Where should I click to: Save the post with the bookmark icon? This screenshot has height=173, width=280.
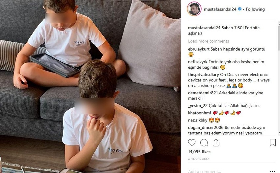click(x=273, y=142)
